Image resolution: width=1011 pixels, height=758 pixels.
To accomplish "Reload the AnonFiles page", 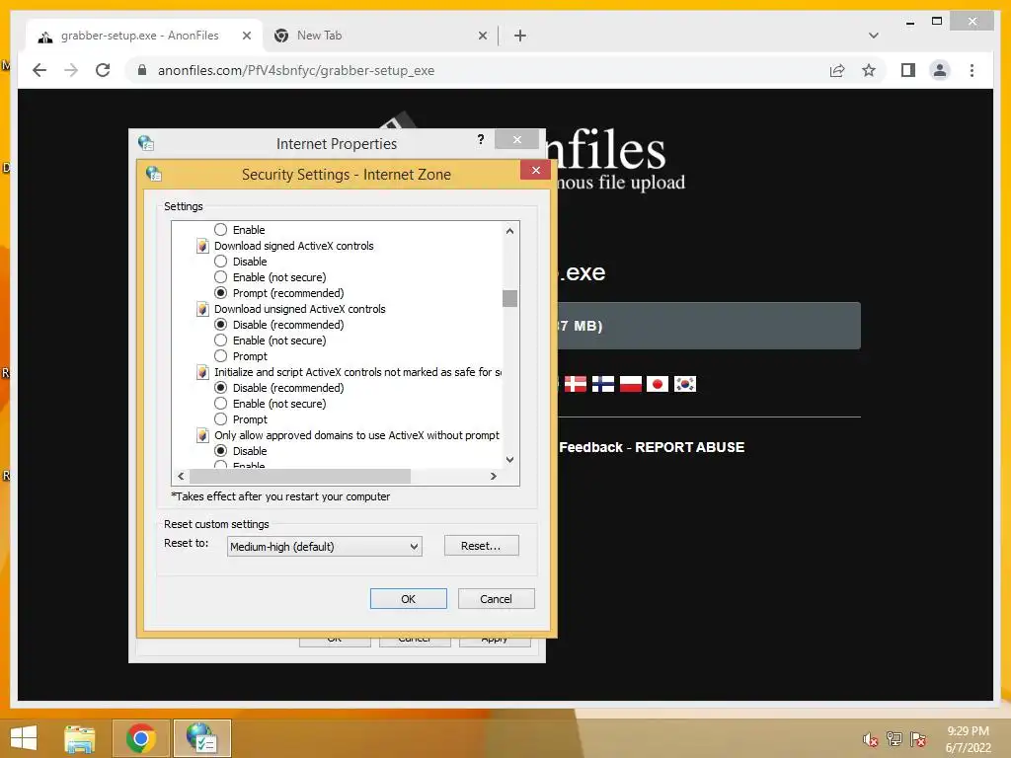I will pos(103,70).
